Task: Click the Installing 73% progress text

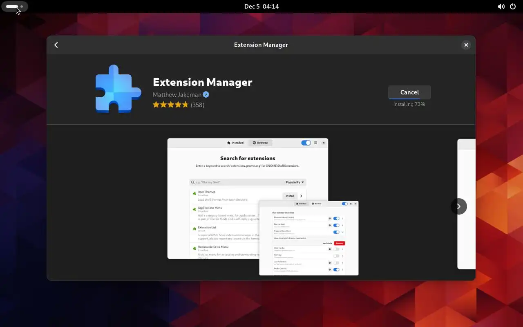Action: pyautogui.click(x=409, y=104)
